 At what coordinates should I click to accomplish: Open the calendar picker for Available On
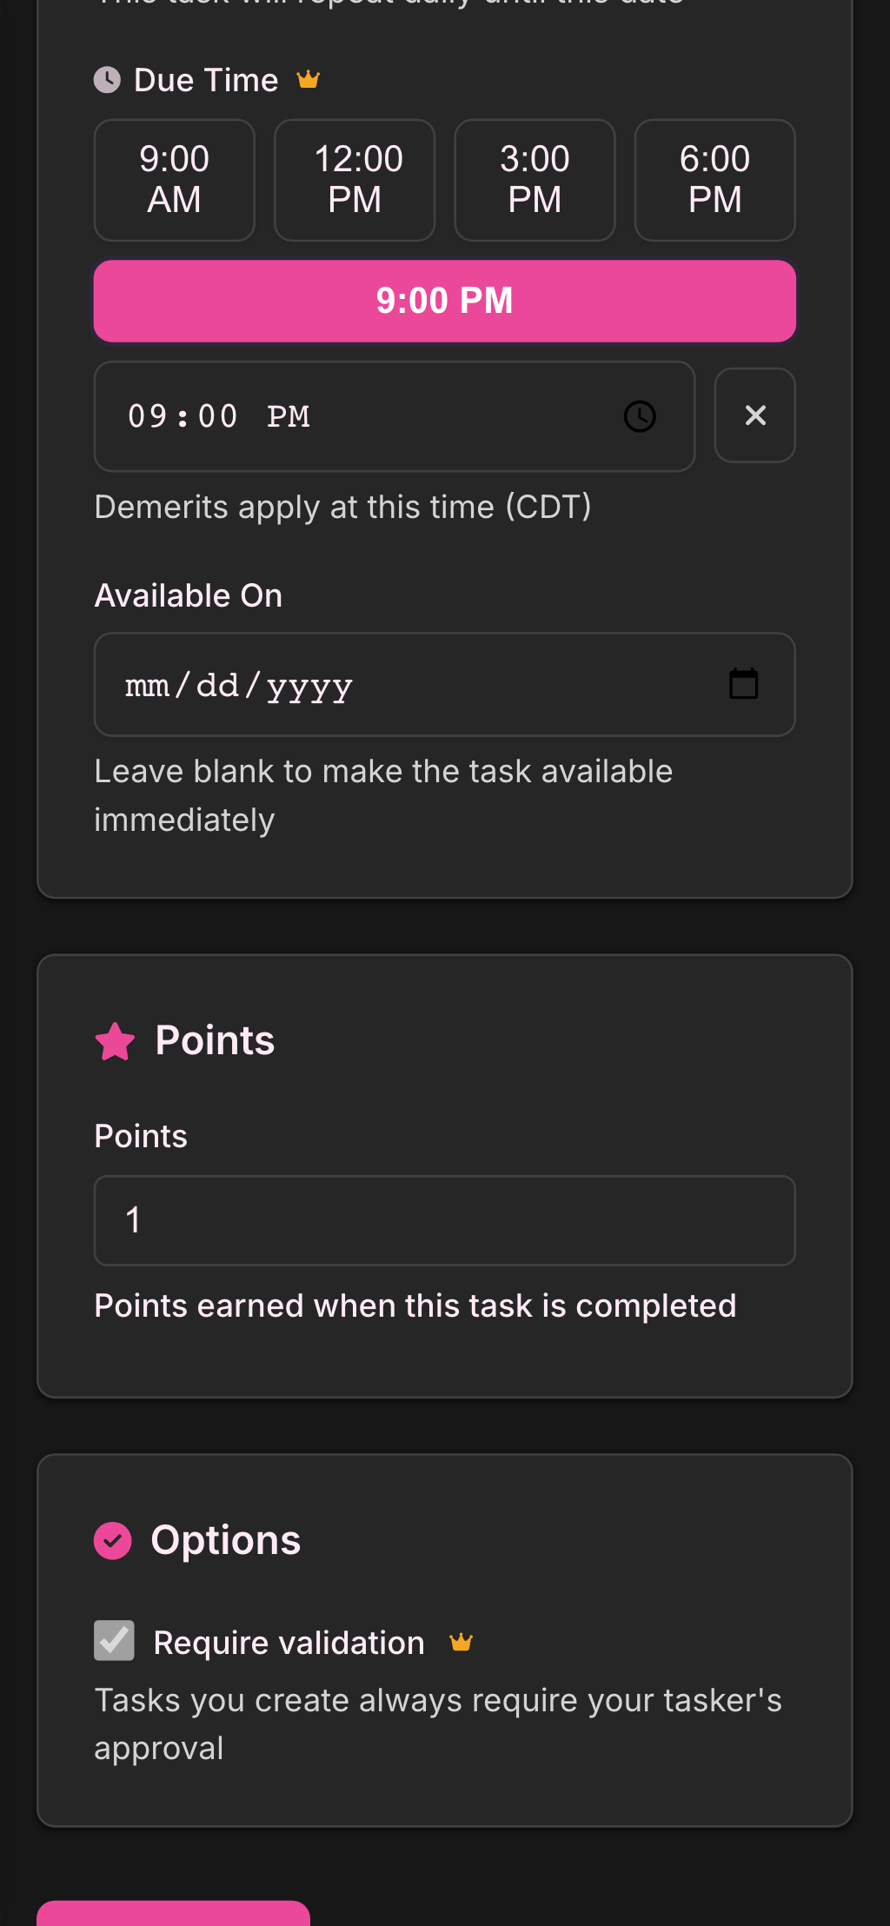pyautogui.click(x=744, y=684)
